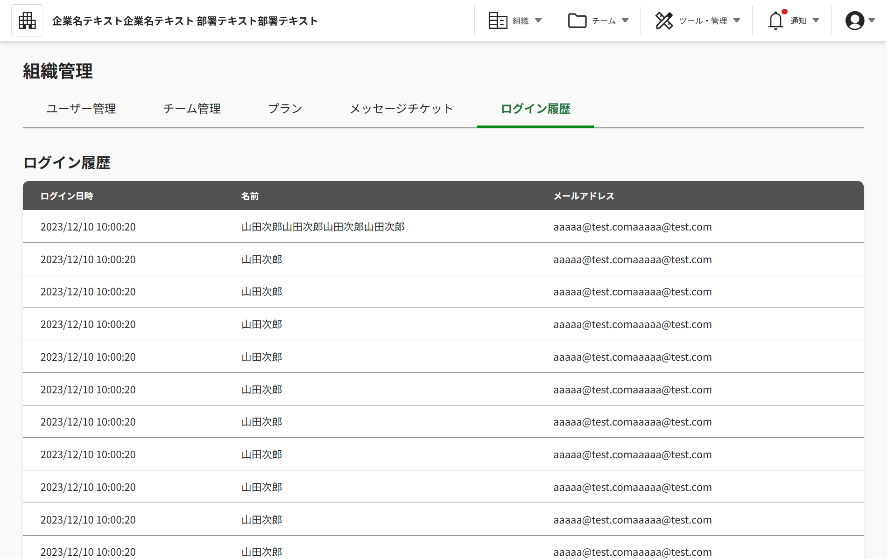Image resolution: width=888 pixels, height=559 pixels.
Task: Click the login date in the tenth row
Action: [88, 520]
